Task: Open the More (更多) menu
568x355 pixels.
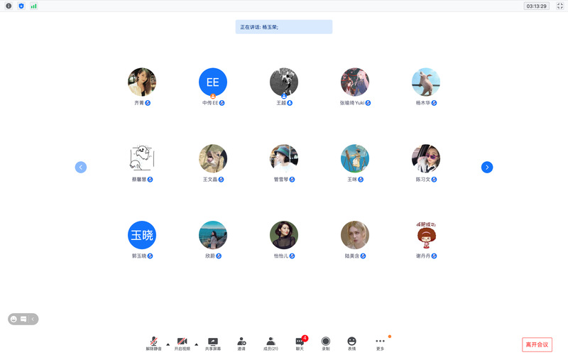Action: pyautogui.click(x=381, y=342)
